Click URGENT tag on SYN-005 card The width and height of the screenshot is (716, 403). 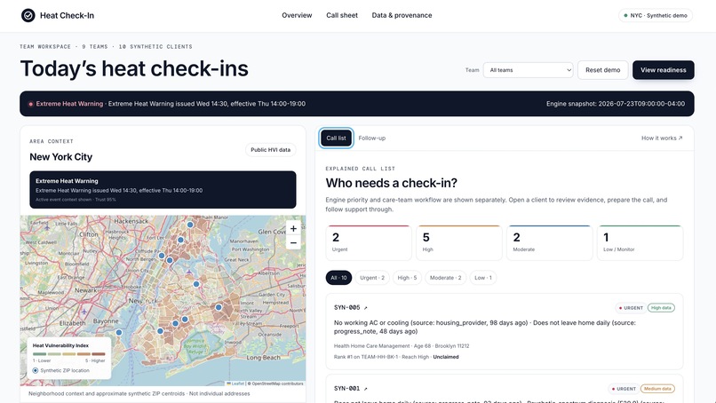(x=630, y=308)
